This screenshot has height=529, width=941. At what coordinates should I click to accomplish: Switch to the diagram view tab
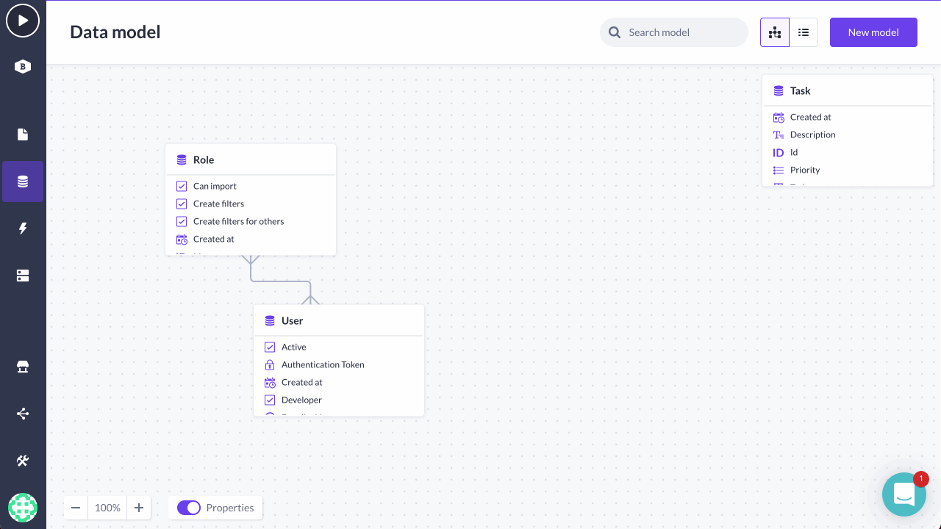[774, 32]
